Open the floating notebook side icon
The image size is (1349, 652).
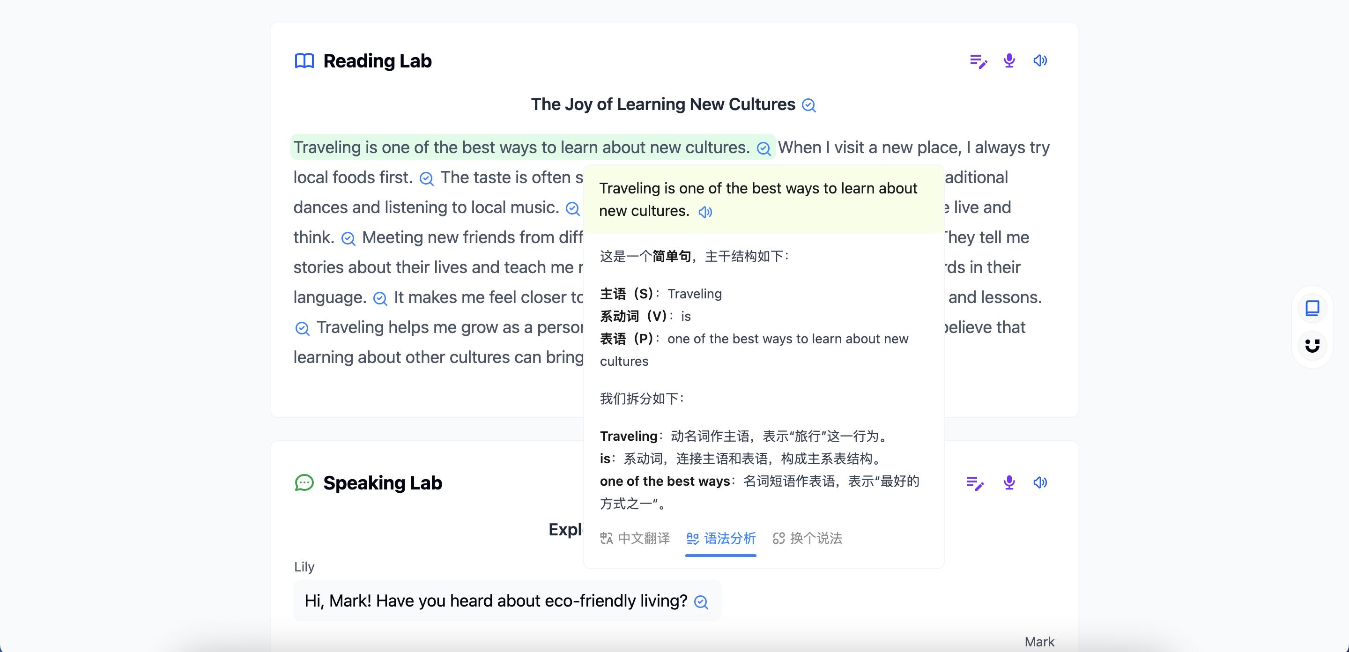(1312, 309)
